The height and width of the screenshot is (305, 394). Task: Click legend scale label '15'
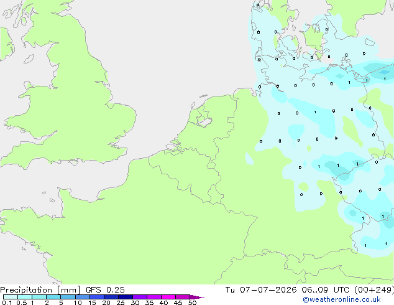(x=92, y=303)
